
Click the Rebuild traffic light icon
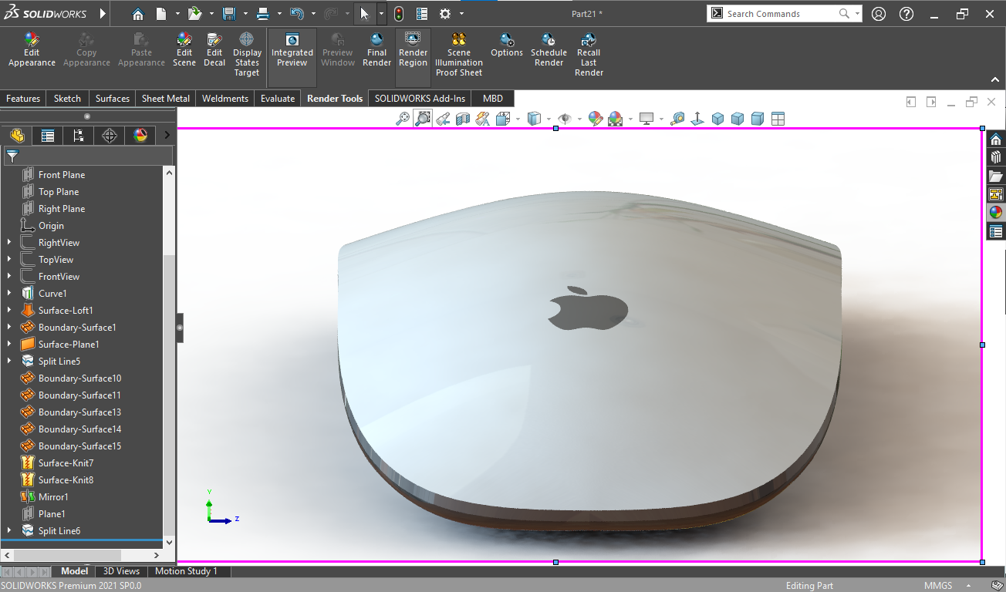point(399,14)
